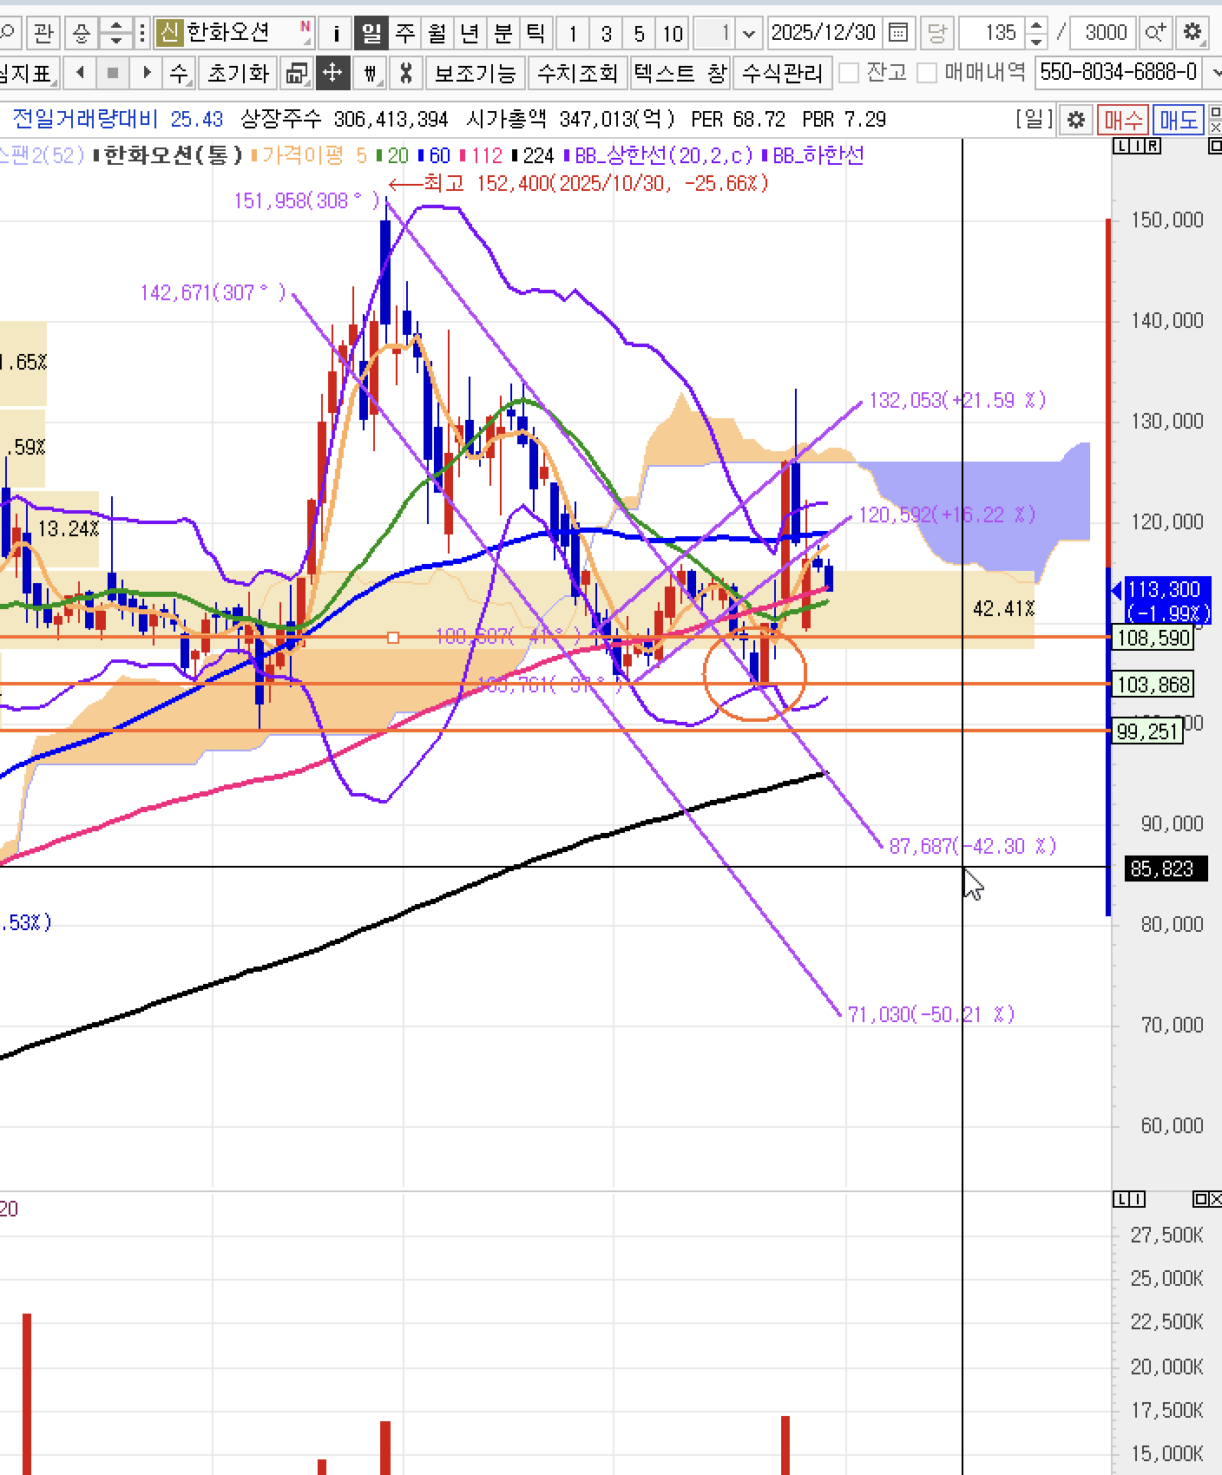Click the scroll-left arrow icon
The height and width of the screenshot is (1475, 1222).
click(x=80, y=73)
